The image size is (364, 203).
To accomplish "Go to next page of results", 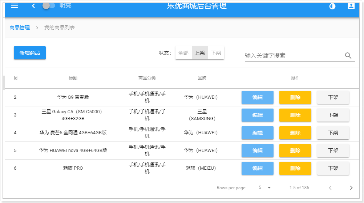I will 351,188.
